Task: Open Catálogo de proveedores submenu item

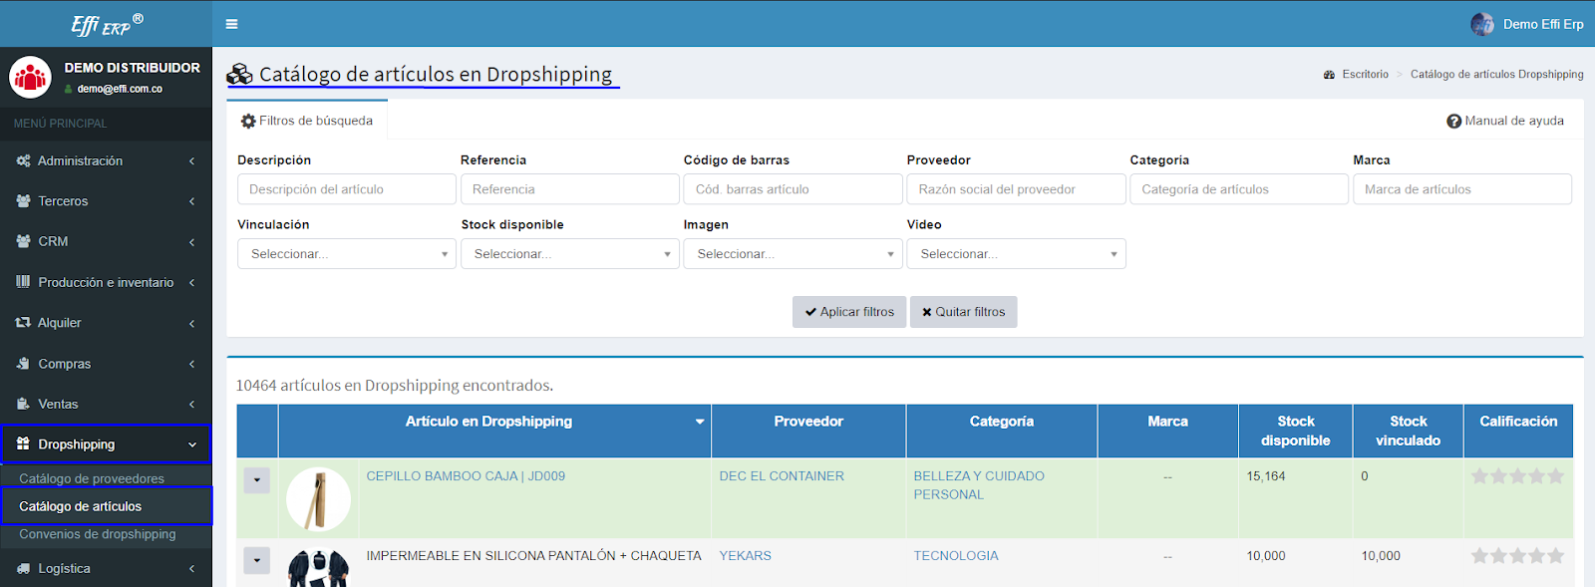Action: click(x=92, y=478)
